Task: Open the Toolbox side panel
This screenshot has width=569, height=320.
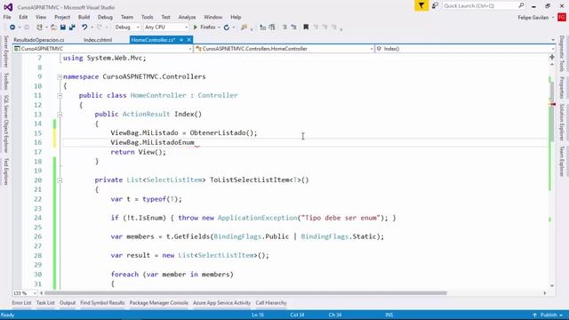Action: click(6, 81)
